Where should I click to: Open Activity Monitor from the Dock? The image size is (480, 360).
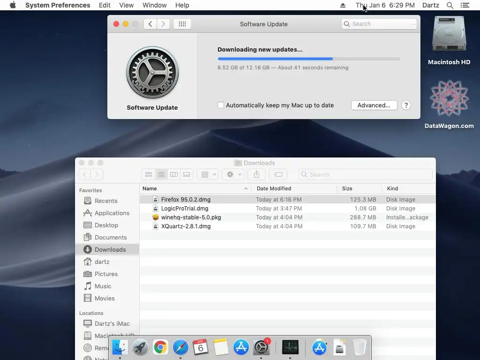290,347
